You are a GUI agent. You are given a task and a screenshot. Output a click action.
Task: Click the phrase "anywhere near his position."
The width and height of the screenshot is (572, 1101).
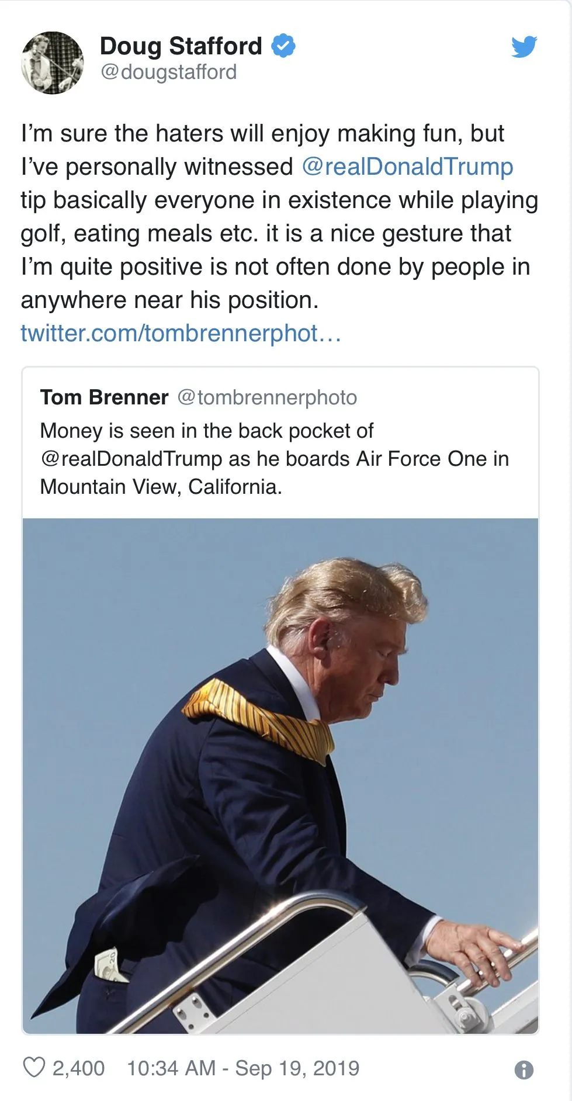169,300
